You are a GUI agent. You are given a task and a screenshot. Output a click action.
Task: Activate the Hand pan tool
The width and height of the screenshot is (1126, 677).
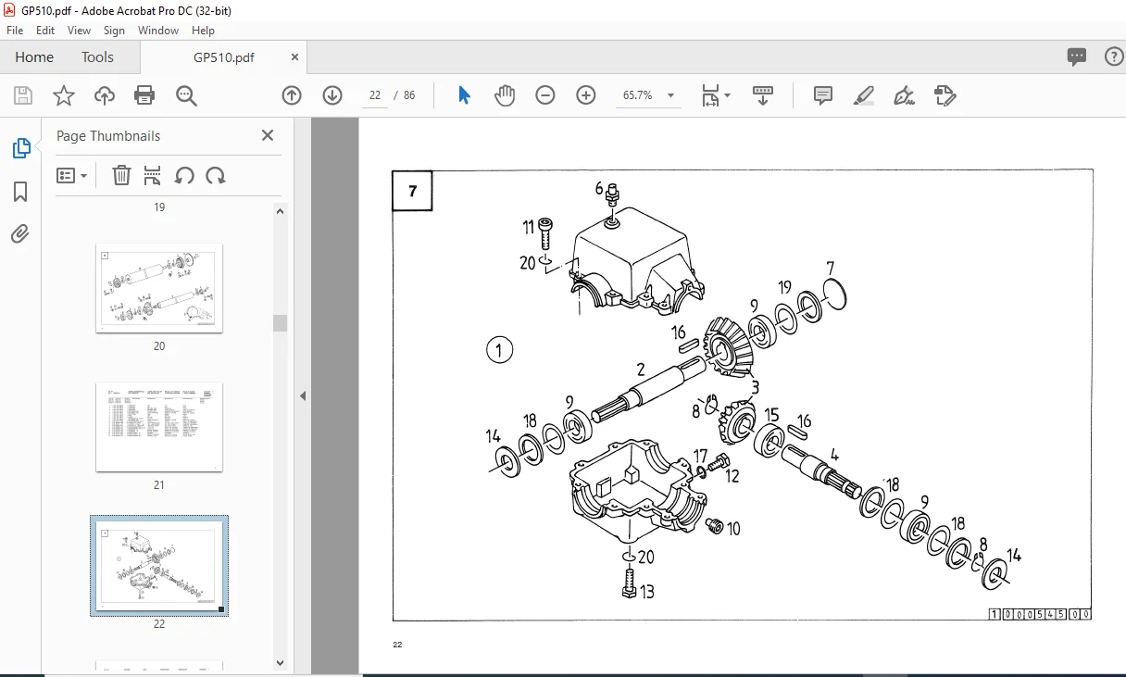(x=505, y=95)
